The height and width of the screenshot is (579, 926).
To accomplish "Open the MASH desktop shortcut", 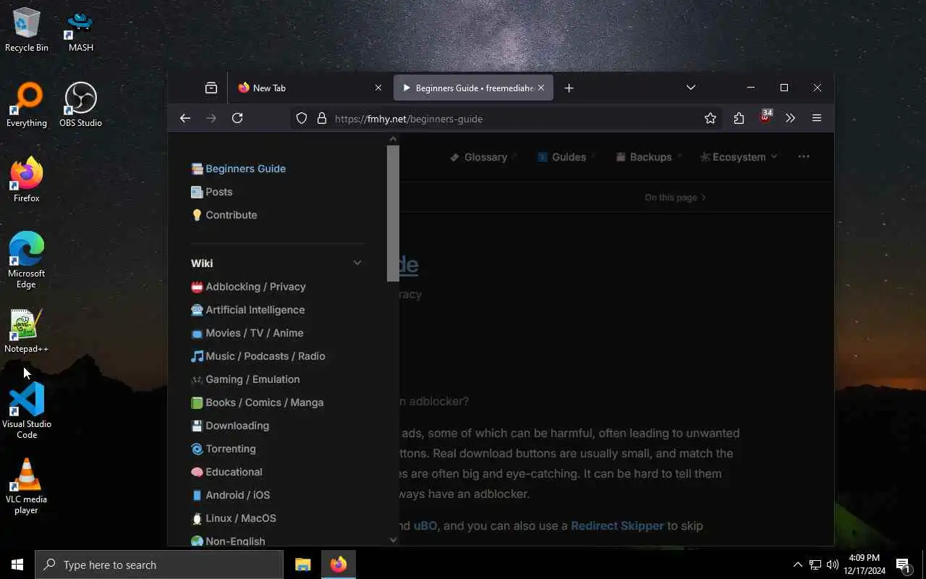I will coord(80,30).
